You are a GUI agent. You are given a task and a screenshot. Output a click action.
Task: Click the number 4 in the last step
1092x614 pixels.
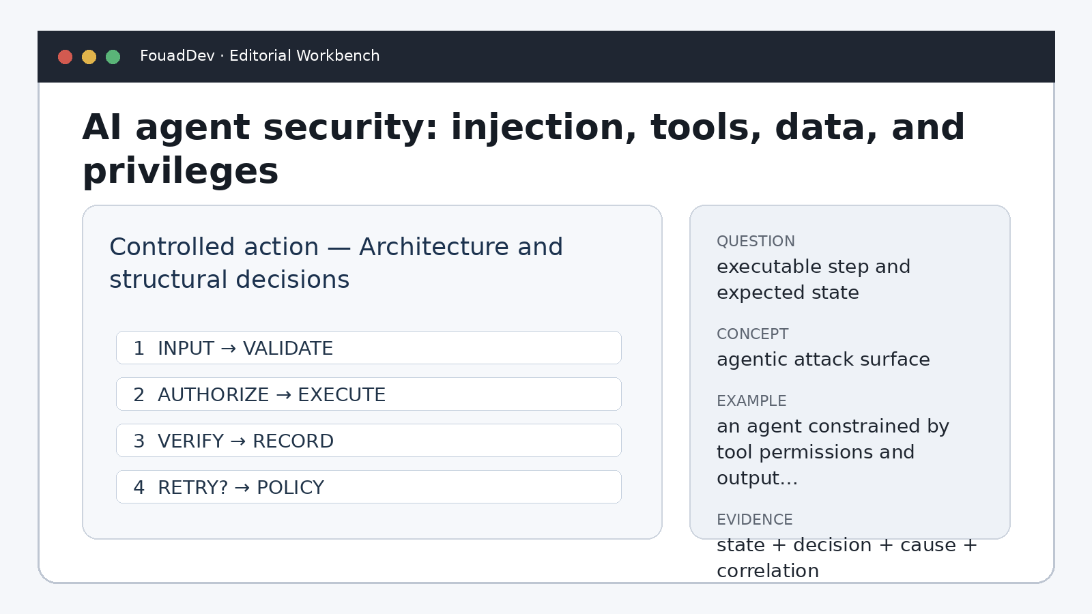coord(139,488)
